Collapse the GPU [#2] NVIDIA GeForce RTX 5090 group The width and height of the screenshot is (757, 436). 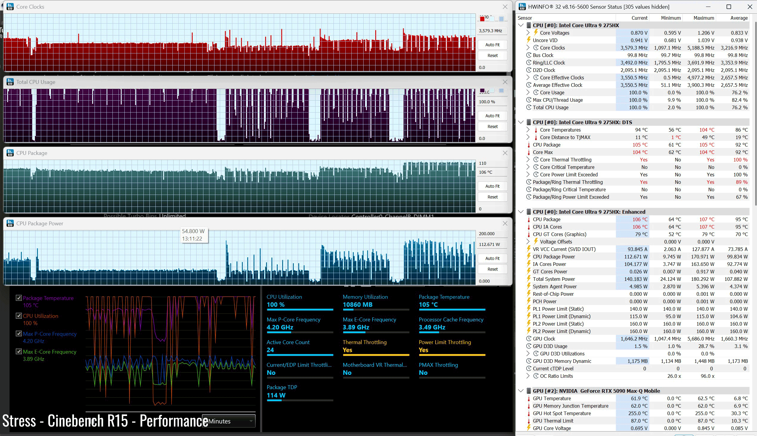521,391
